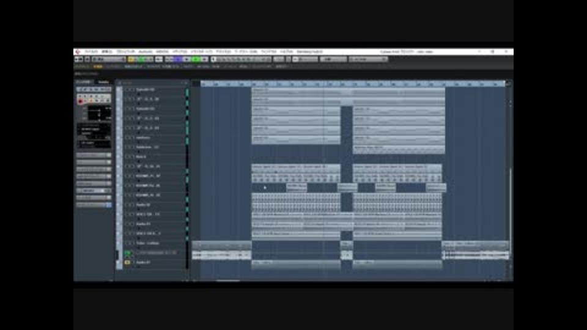This screenshot has width=587, height=330.
Task: Click the Record button after Play
Action: pos(204,59)
